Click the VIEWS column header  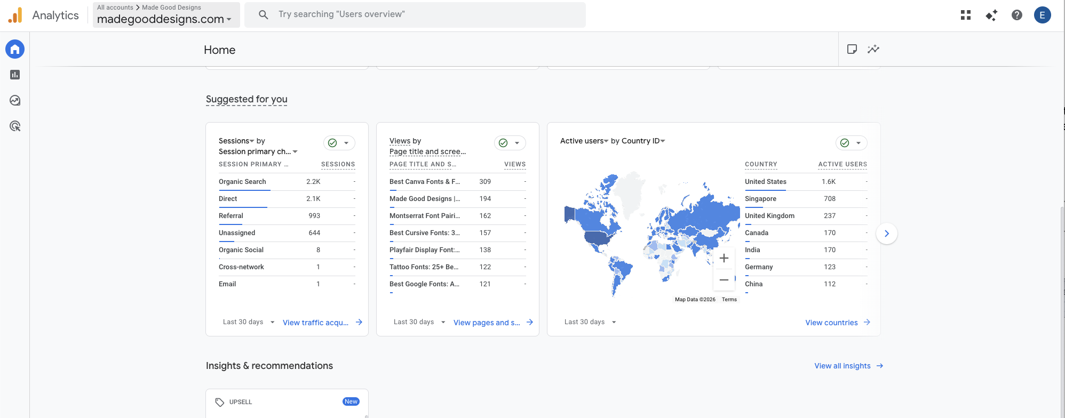coord(515,164)
